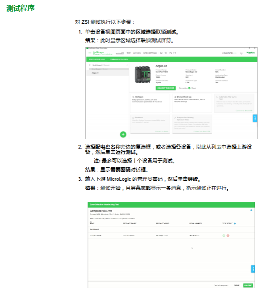
Task: Click Compact NSX A#1 heading
Action: click(101, 211)
